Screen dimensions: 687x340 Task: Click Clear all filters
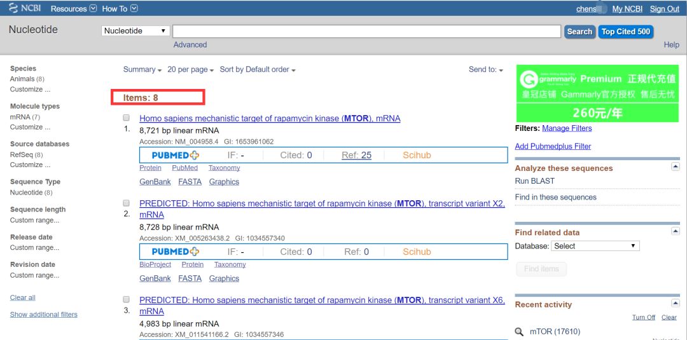pyautogui.click(x=23, y=297)
